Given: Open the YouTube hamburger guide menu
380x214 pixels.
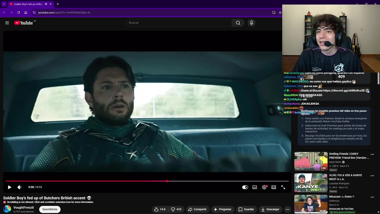Looking at the screenshot, I should (x=7, y=23).
